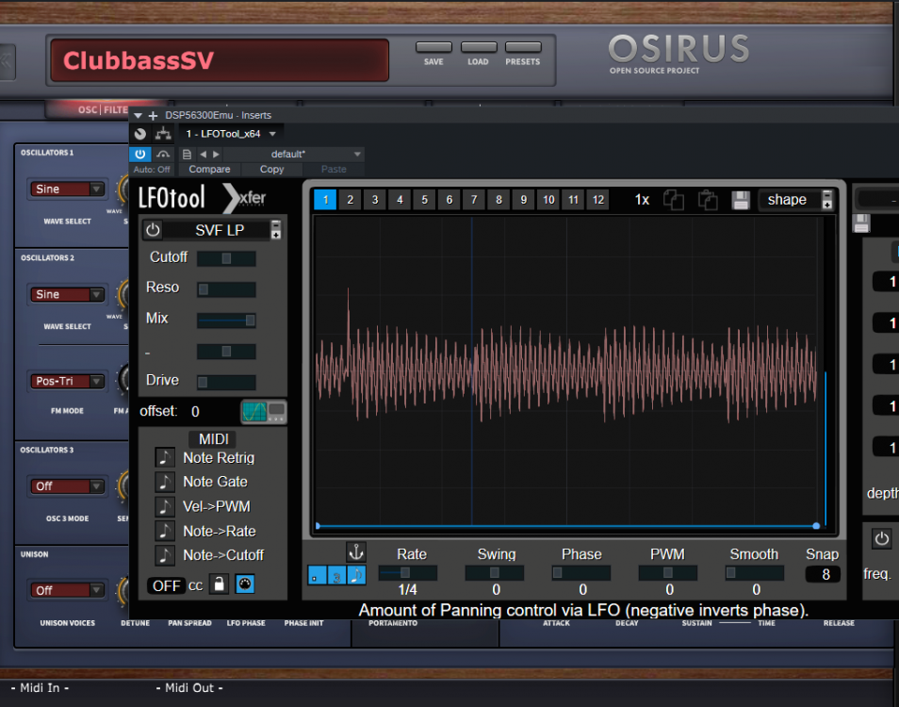Image resolution: width=899 pixels, height=707 pixels.
Task: Click the MIDI section header button
Action: (x=213, y=439)
